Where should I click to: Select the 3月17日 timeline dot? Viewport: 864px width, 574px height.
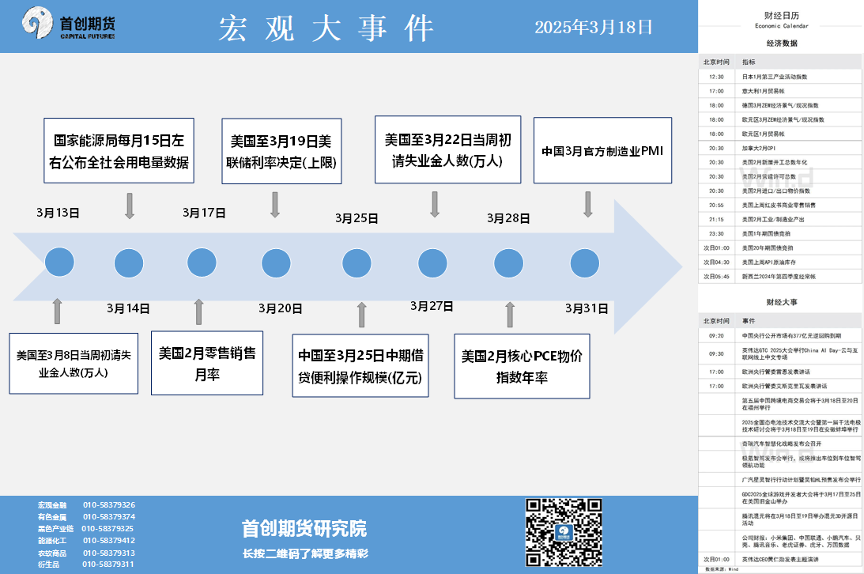point(202,262)
